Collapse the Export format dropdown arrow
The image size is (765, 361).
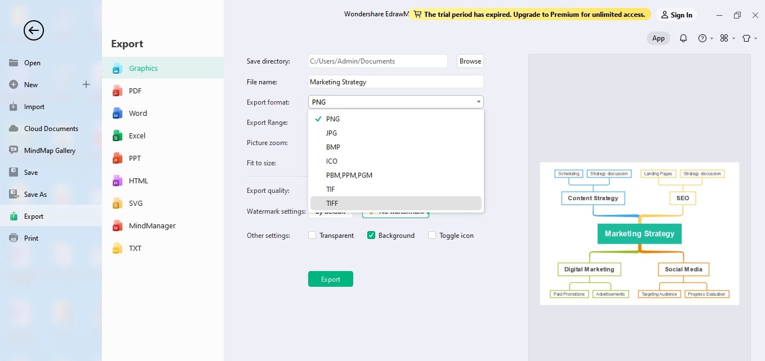(478, 102)
